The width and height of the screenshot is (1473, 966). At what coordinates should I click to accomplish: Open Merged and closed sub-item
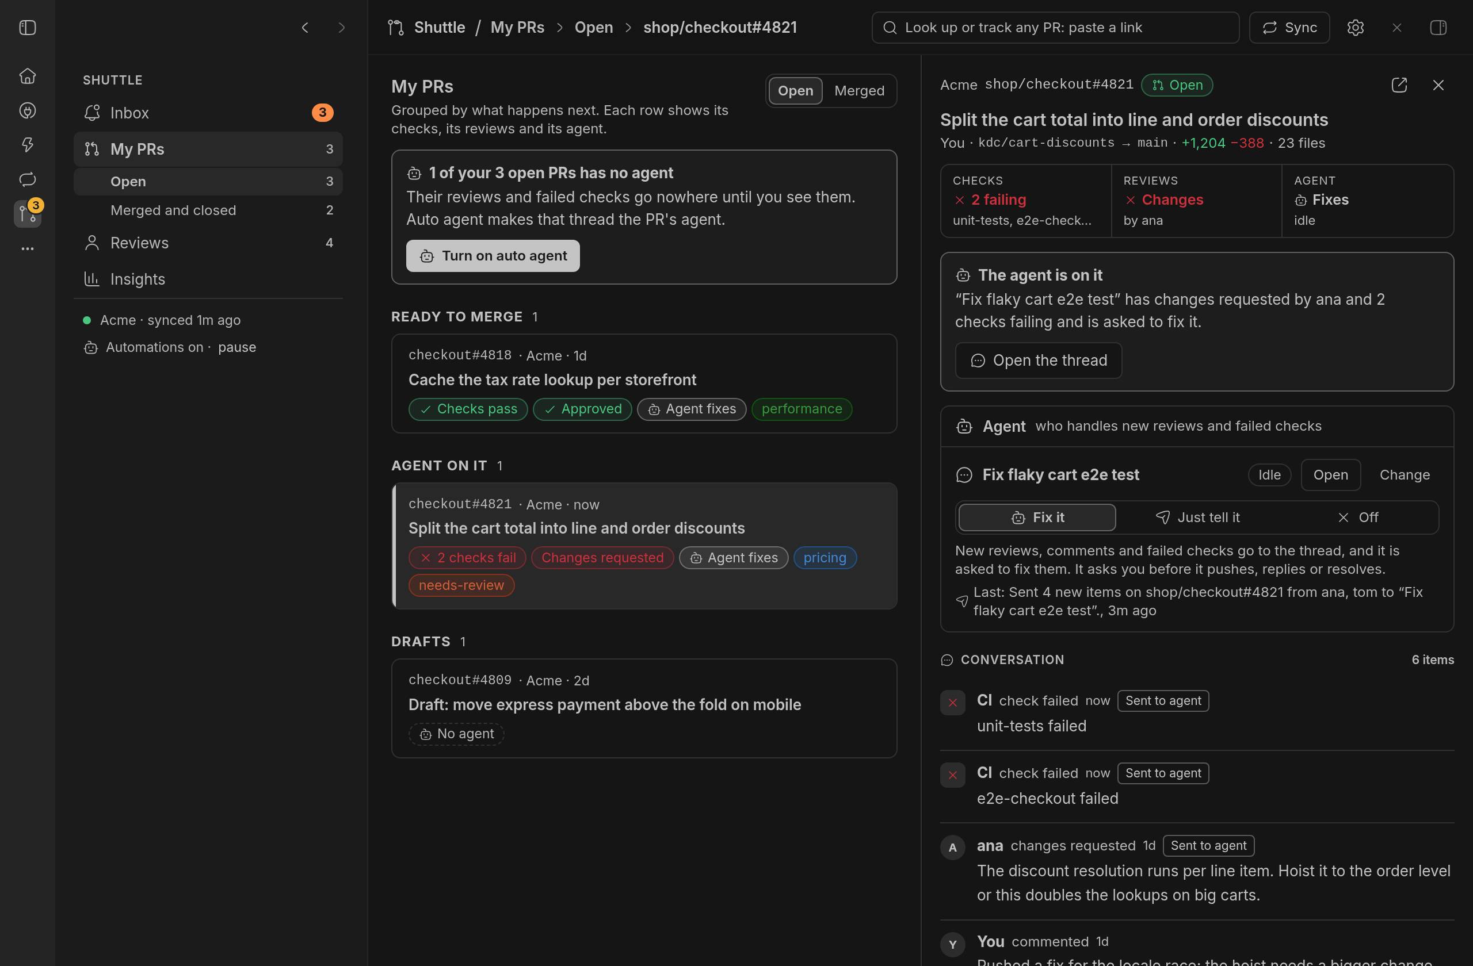tap(208, 210)
